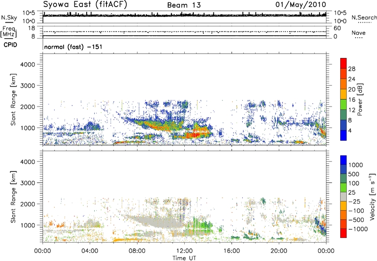Click the '18' frequency axis tick label
Image resolution: width=377 pixels, height=261 pixels.
click(32, 28)
